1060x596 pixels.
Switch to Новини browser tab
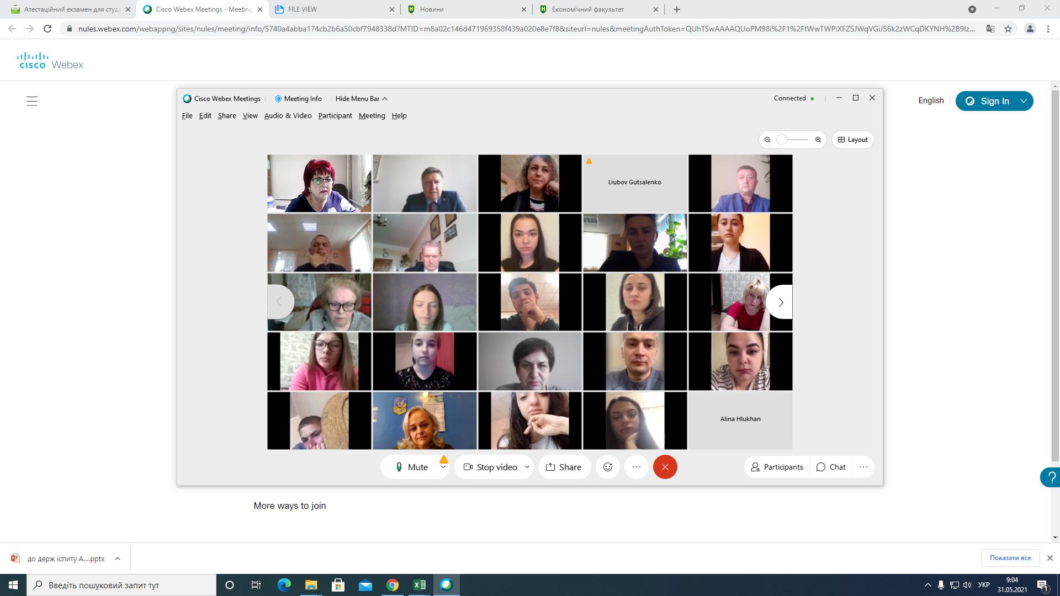click(x=467, y=9)
